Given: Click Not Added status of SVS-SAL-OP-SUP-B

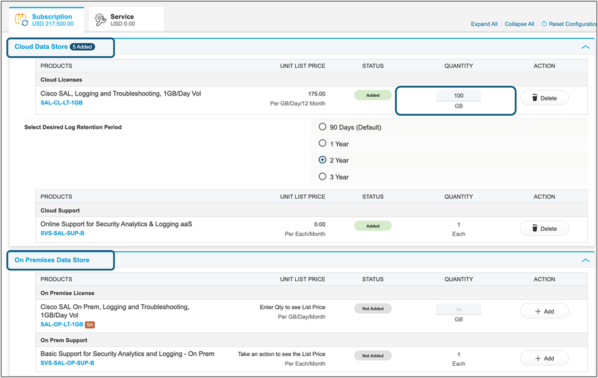Looking at the screenshot, I should (x=373, y=356).
